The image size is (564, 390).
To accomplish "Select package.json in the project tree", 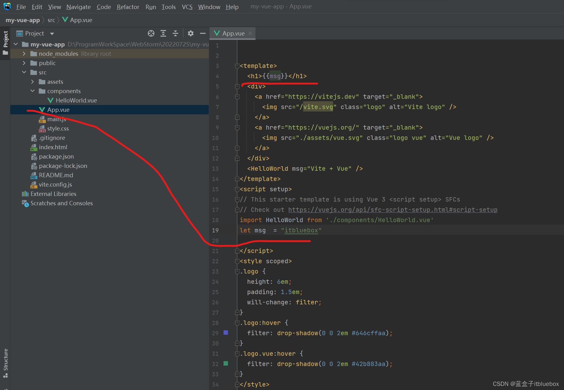I will (56, 156).
